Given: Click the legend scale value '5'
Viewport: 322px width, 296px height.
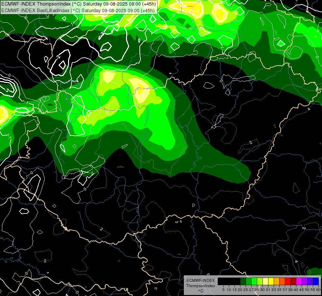Looking at the screenshot, I should pyautogui.click(x=223, y=290).
